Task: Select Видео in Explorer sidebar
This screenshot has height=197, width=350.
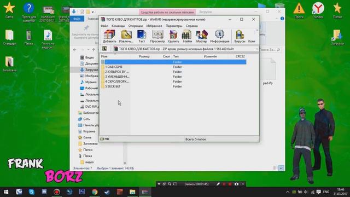Action: (x=87, y=57)
